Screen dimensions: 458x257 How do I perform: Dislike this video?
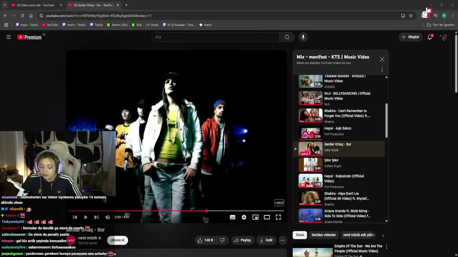(x=222, y=240)
